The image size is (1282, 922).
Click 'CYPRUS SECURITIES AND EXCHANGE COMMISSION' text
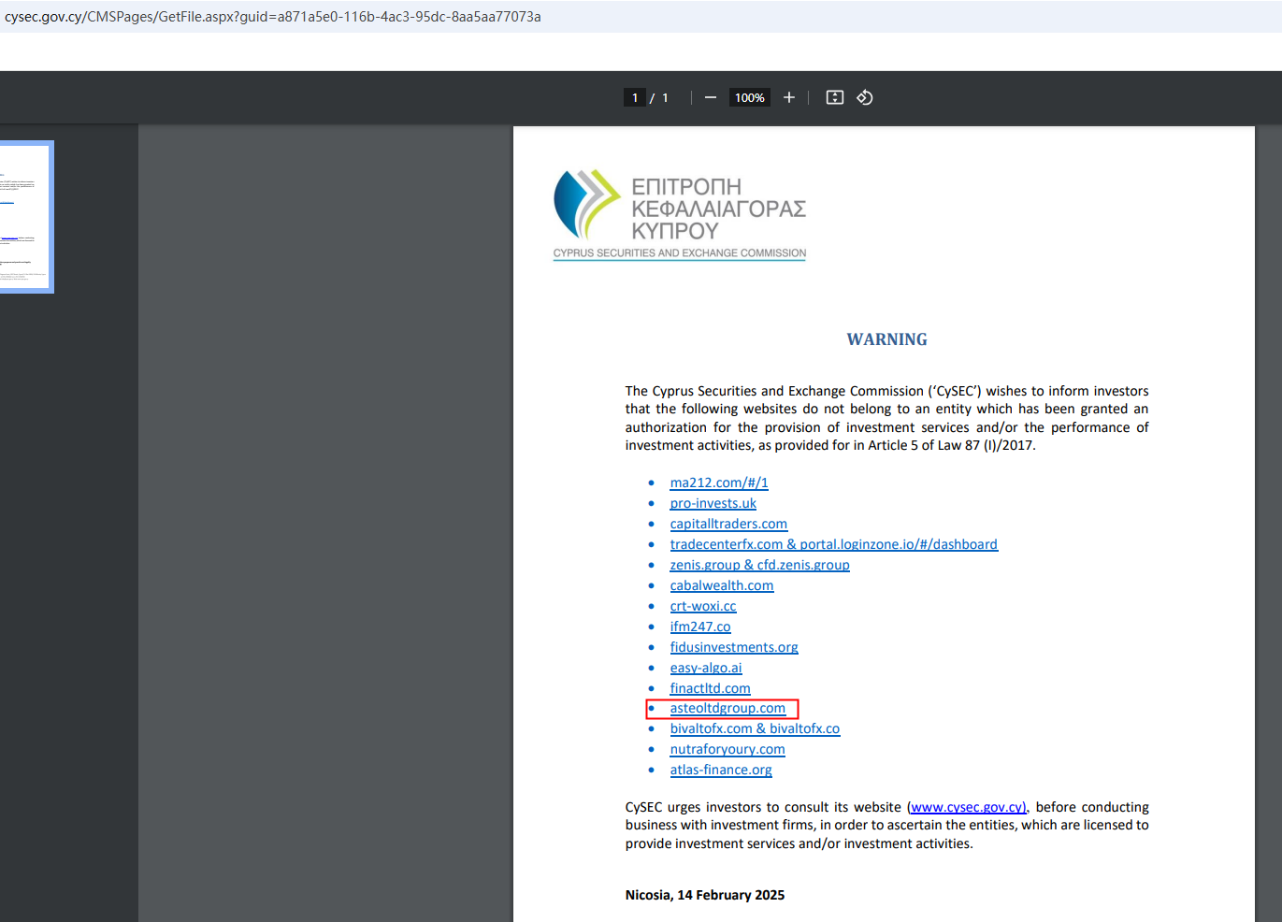(680, 253)
